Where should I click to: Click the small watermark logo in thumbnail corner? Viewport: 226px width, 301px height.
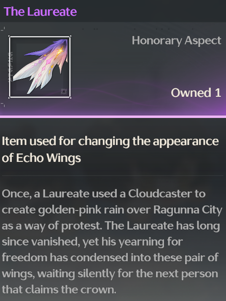click(64, 91)
